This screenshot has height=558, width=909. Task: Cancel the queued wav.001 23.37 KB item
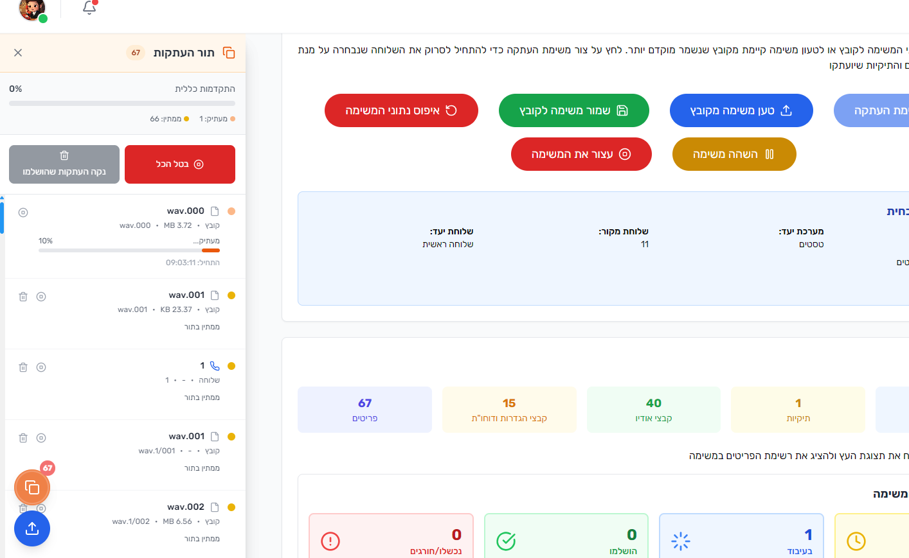coord(41,297)
